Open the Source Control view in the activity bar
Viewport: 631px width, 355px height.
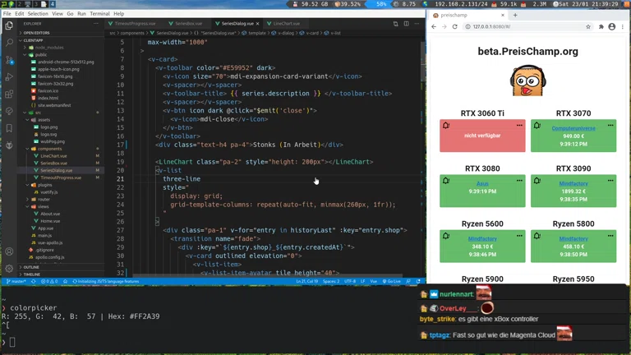coord(9,59)
